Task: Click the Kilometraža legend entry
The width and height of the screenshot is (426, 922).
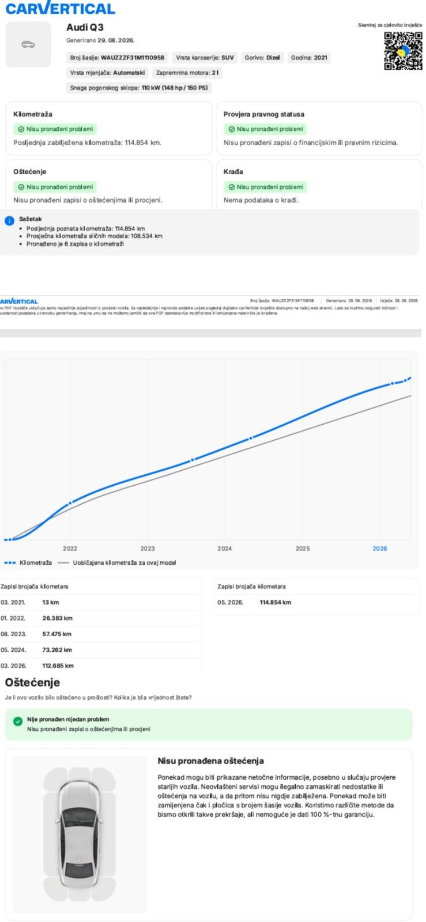Action: click(x=28, y=562)
